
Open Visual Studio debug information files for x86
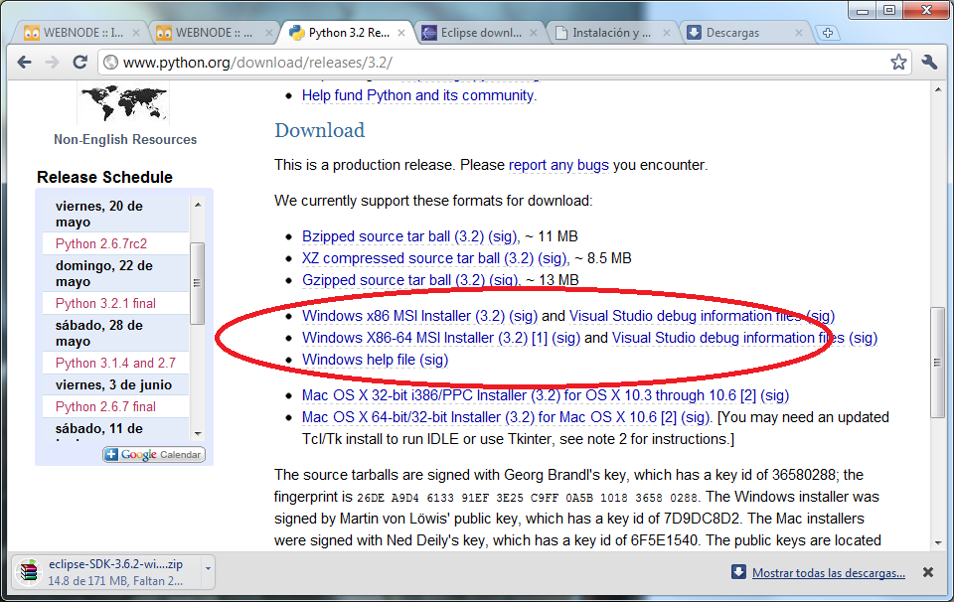686,316
